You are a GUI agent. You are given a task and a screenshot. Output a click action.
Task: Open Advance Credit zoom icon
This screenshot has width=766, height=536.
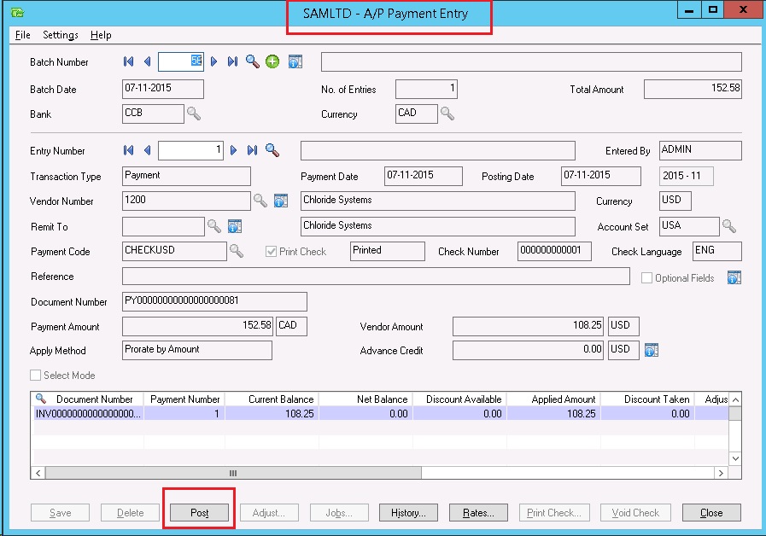(652, 350)
